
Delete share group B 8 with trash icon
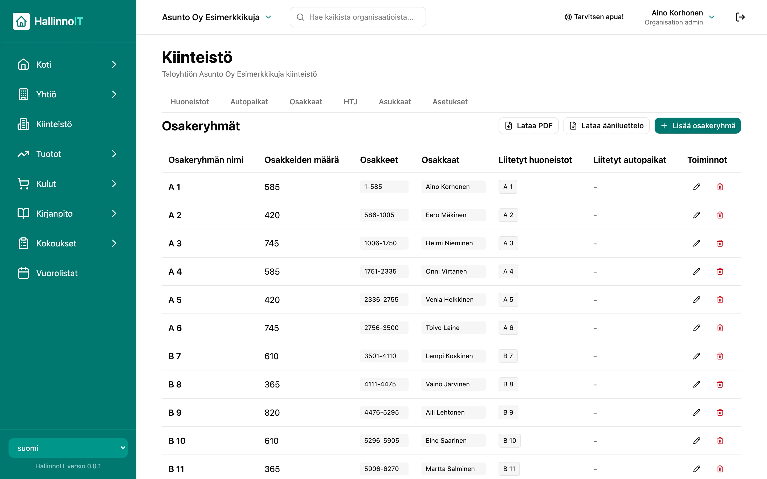(720, 384)
